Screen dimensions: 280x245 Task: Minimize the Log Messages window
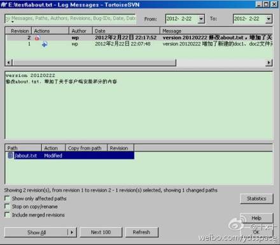[x=259, y=4]
